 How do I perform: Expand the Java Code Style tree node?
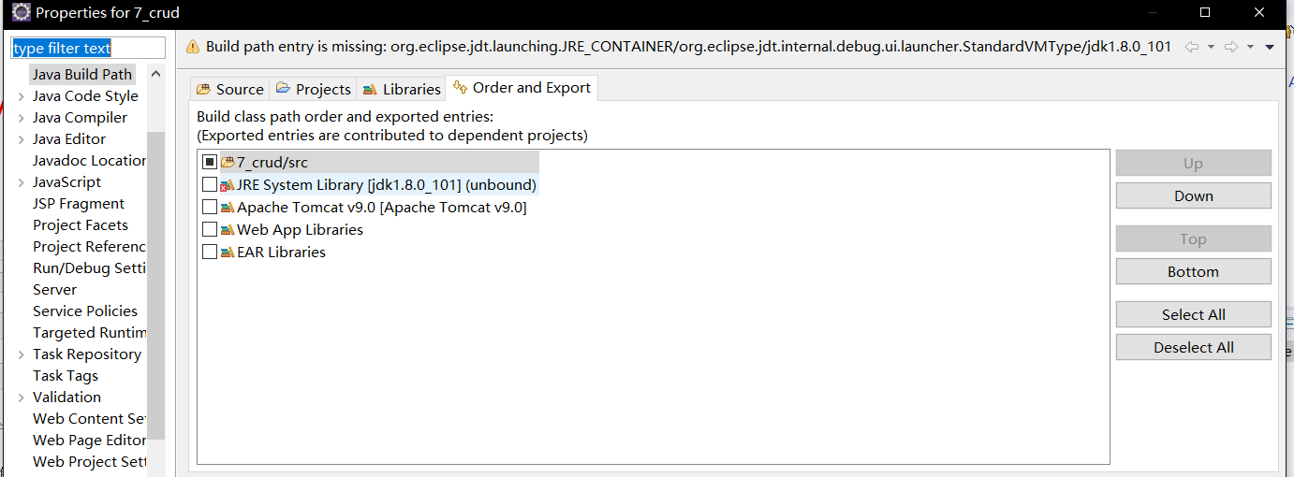21,96
